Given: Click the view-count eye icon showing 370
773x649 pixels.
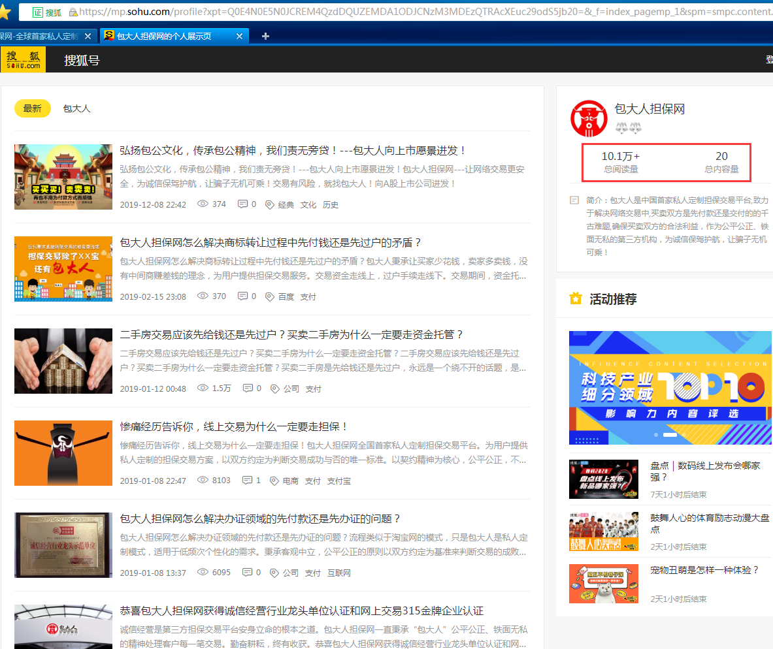Looking at the screenshot, I should tap(203, 296).
